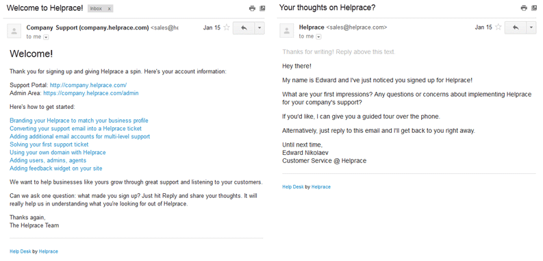
Task: Click Helprace link in Your thoughts email footer
Action: 321,187
